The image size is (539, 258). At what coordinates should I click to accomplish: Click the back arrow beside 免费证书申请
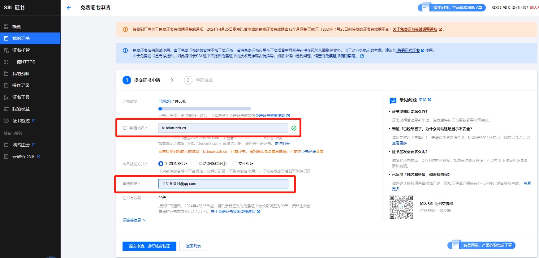(x=69, y=8)
